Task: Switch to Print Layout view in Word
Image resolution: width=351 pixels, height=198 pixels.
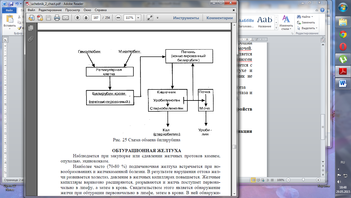Action: 253,180
